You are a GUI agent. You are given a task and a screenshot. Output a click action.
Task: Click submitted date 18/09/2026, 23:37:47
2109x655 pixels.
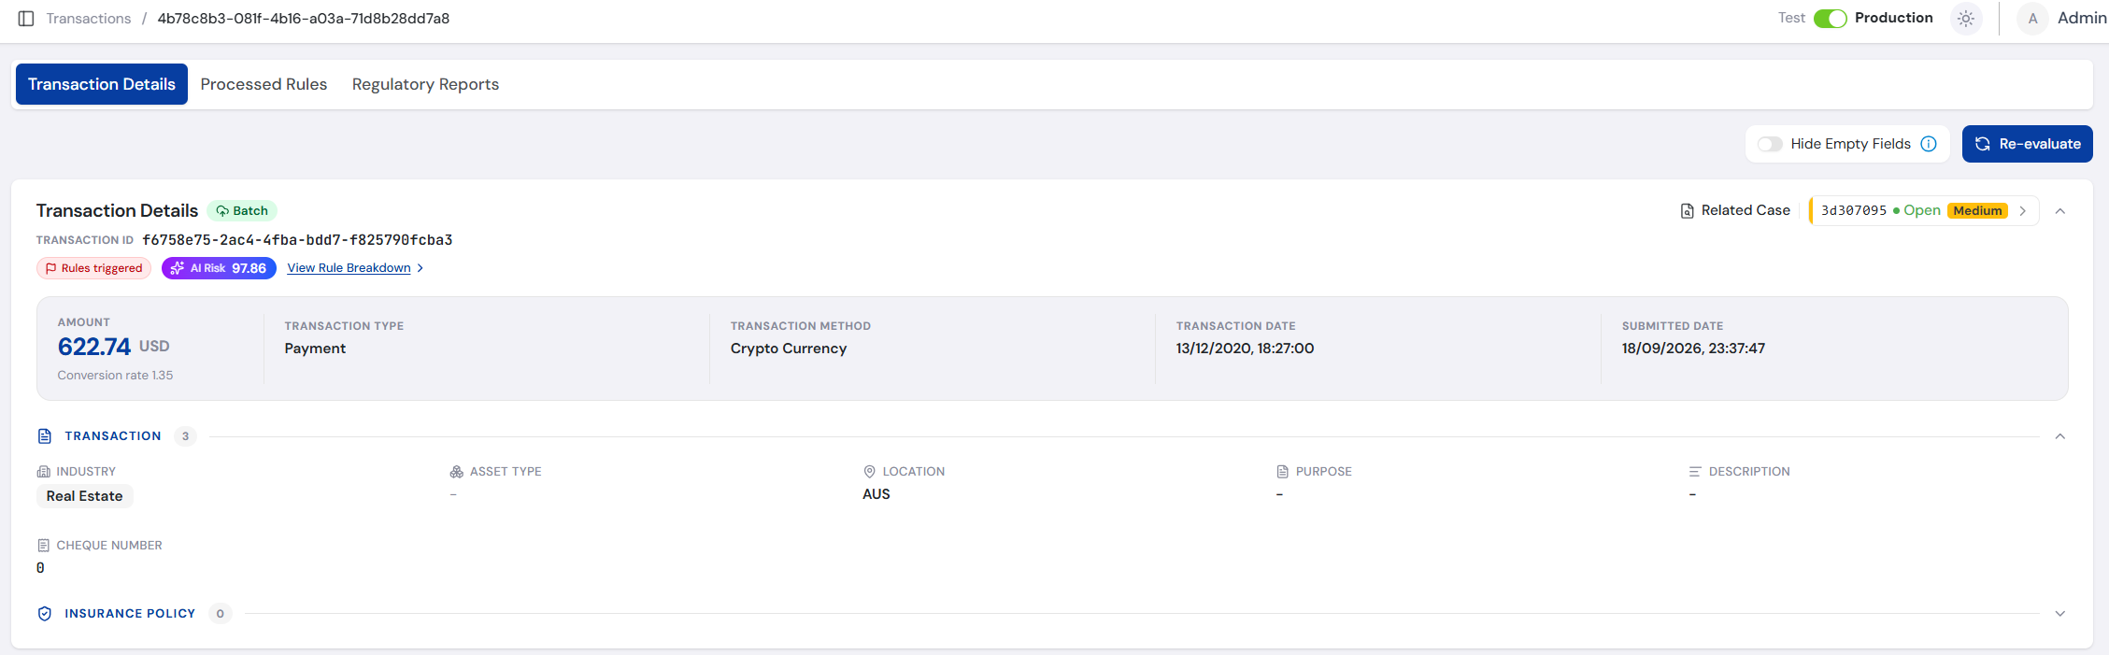(1693, 349)
